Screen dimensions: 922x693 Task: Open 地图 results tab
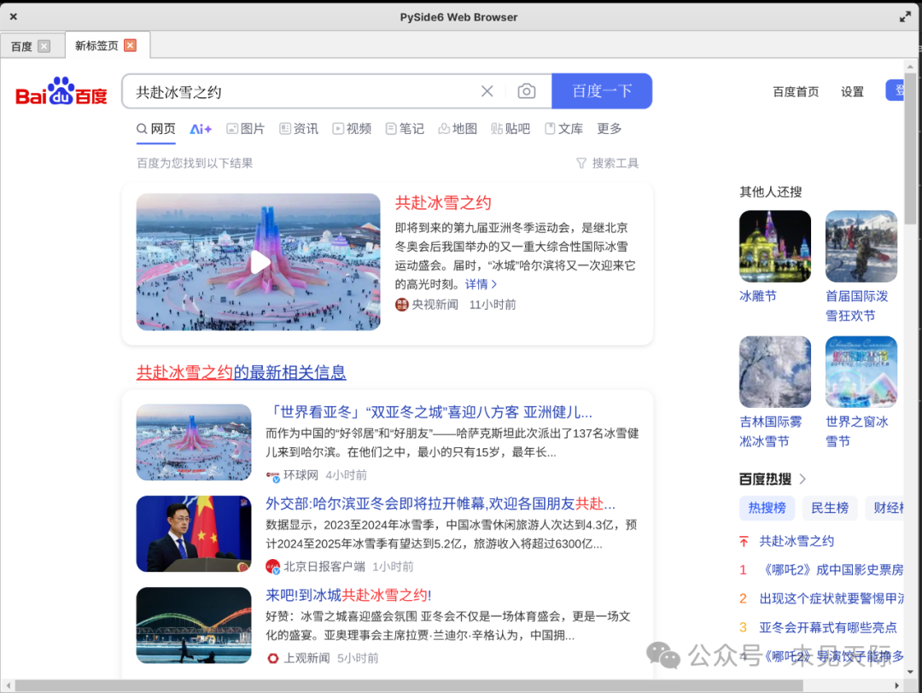(x=458, y=129)
